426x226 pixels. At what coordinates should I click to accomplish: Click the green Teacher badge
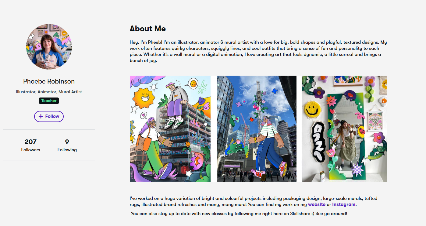coord(49,101)
